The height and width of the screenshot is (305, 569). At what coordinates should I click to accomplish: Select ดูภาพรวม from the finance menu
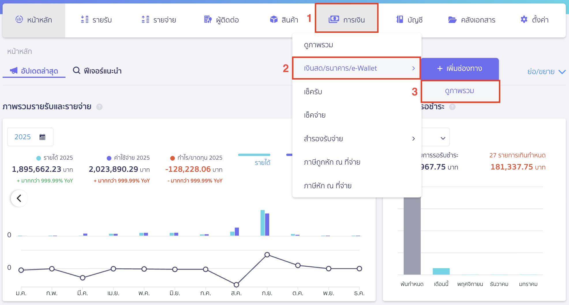319,45
